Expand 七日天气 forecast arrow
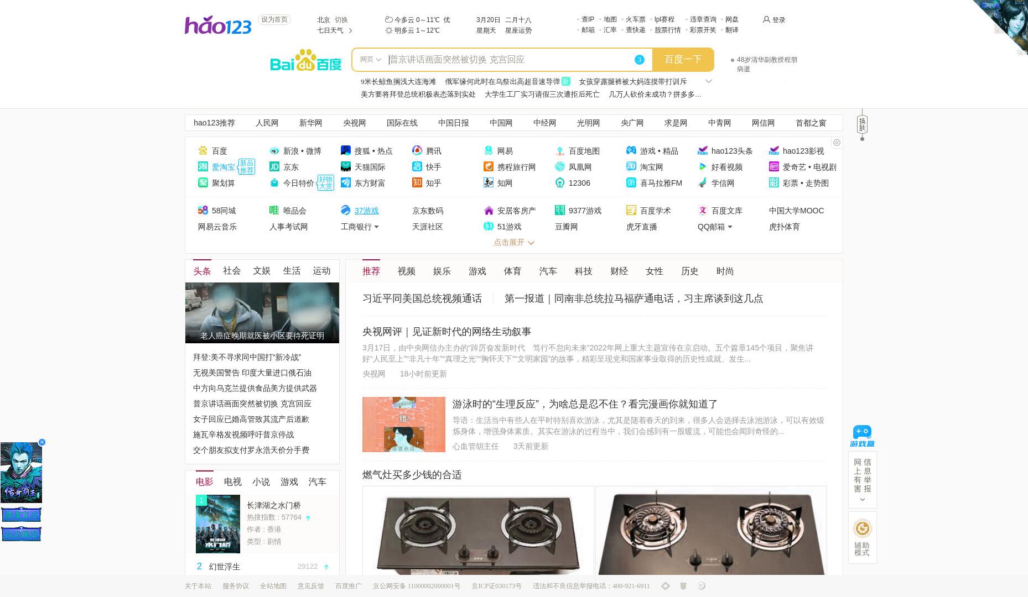1028x597 pixels. coord(350,30)
